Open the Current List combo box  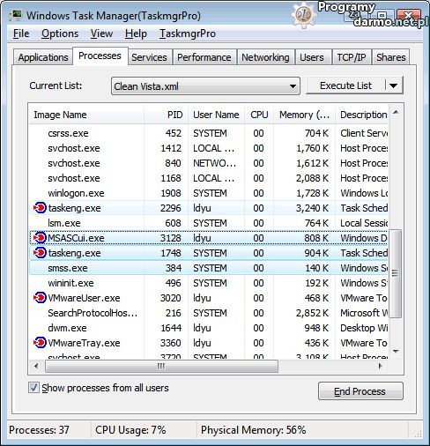coord(205,86)
